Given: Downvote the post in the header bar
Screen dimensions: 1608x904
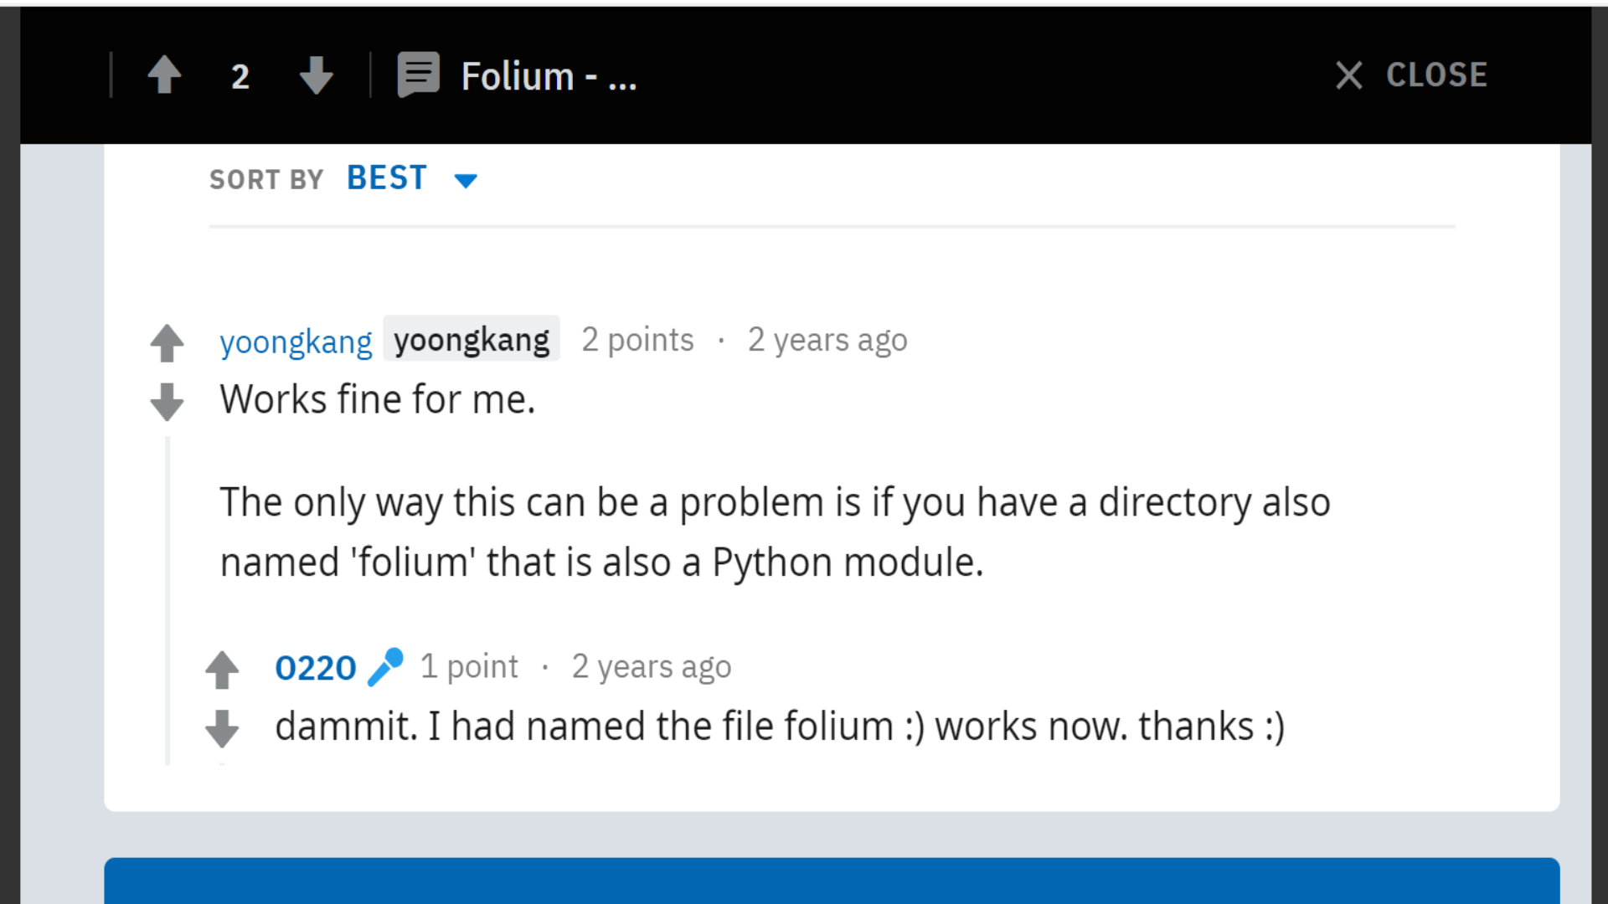Looking at the screenshot, I should (317, 75).
